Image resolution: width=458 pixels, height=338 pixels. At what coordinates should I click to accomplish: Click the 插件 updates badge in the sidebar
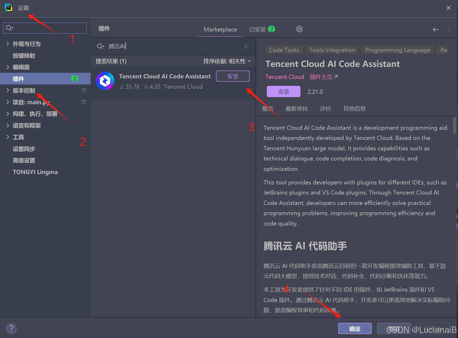[75, 79]
